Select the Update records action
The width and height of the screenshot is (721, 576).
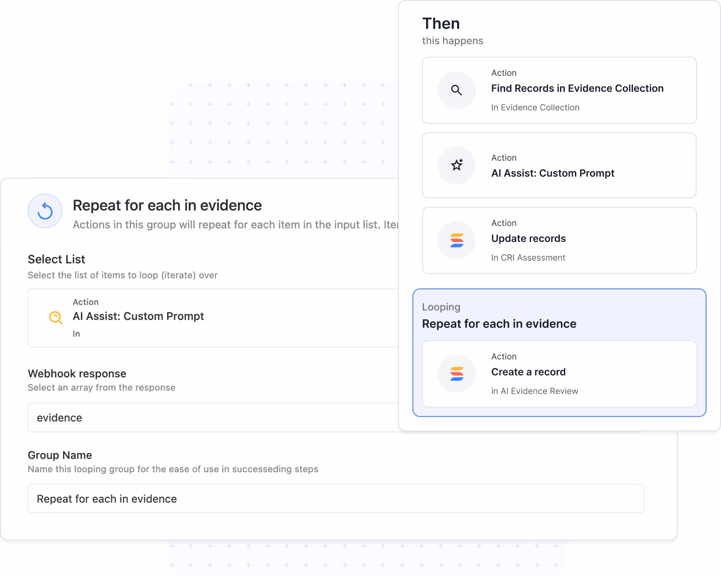pyautogui.click(x=559, y=240)
